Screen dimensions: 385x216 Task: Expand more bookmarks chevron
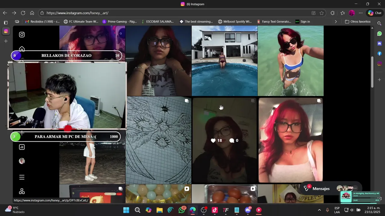coord(336,22)
